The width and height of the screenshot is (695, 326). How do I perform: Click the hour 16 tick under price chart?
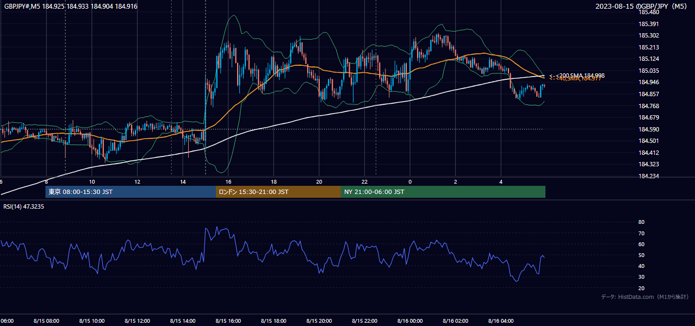(x=228, y=181)
